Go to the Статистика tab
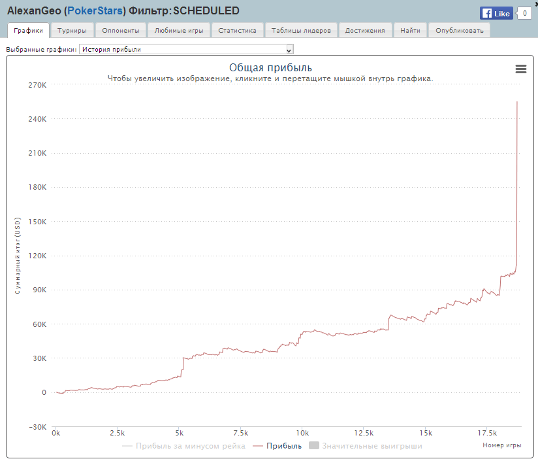 (x=237, y=31)
